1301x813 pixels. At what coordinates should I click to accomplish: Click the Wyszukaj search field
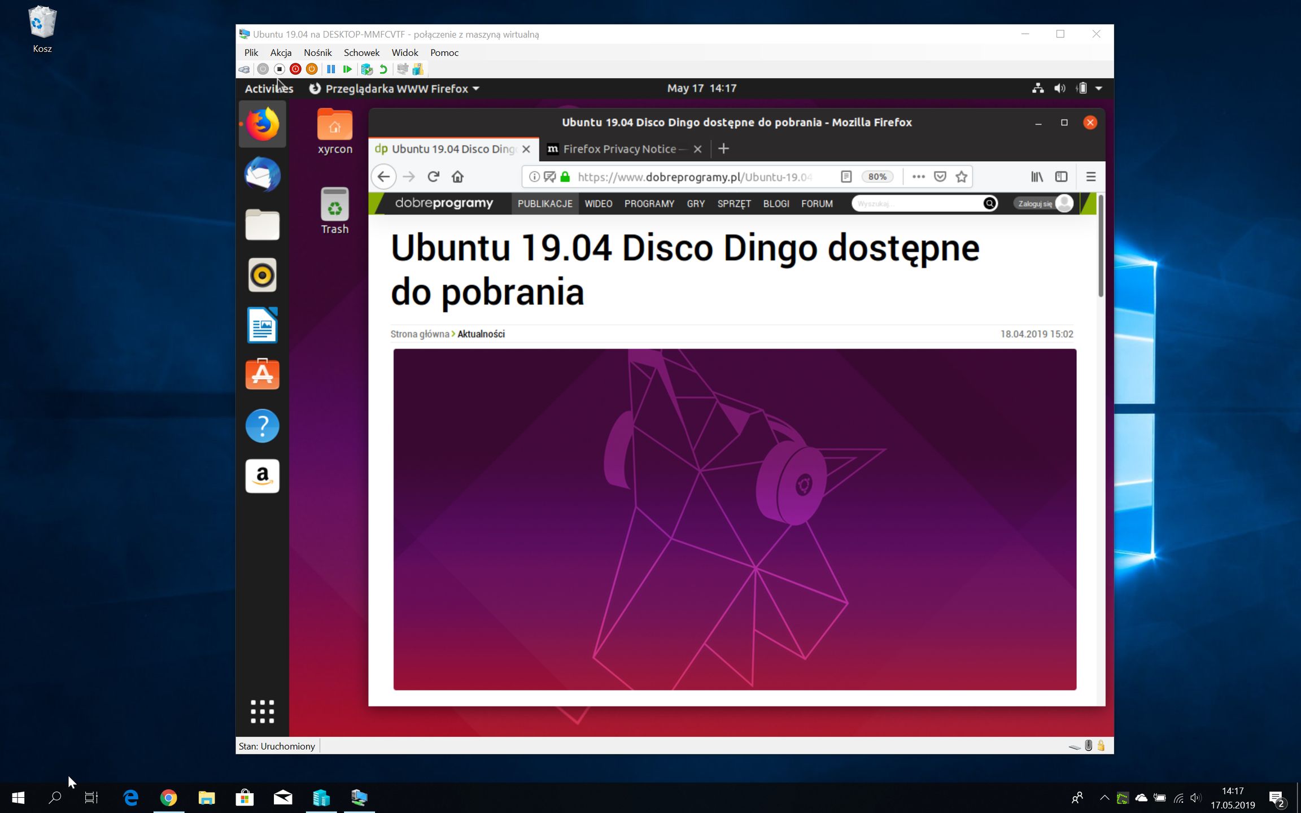915,203
